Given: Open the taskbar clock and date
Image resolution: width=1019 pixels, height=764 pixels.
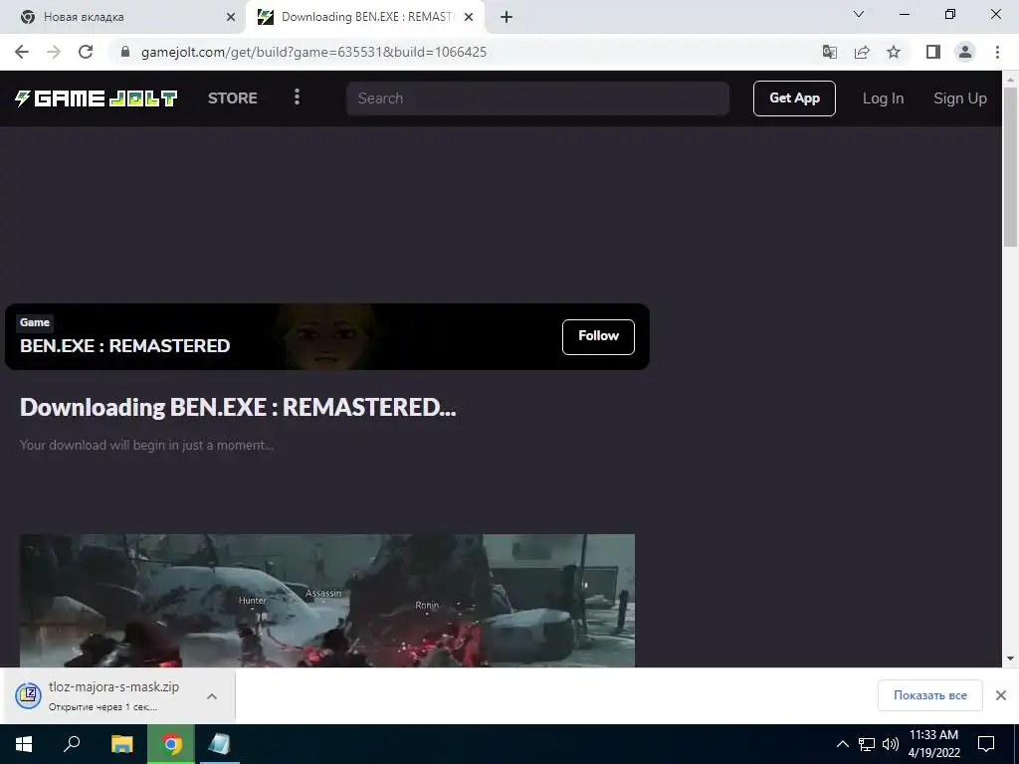Looking at the screenshot, I should [x=933, y=744].
